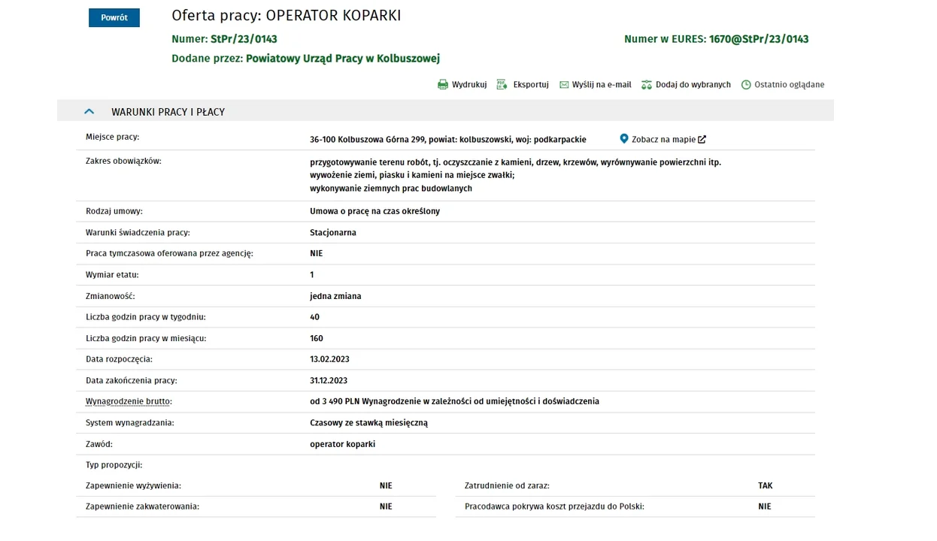
Task: Click the Liczba godzin pracy w tygodniu label
Action: tap(145, 317)
